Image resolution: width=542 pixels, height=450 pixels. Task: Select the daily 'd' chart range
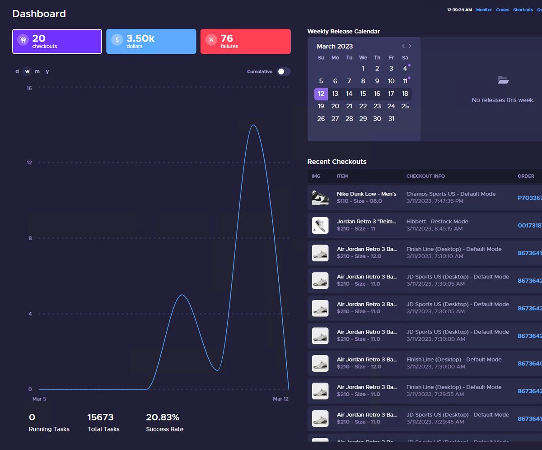17,71
